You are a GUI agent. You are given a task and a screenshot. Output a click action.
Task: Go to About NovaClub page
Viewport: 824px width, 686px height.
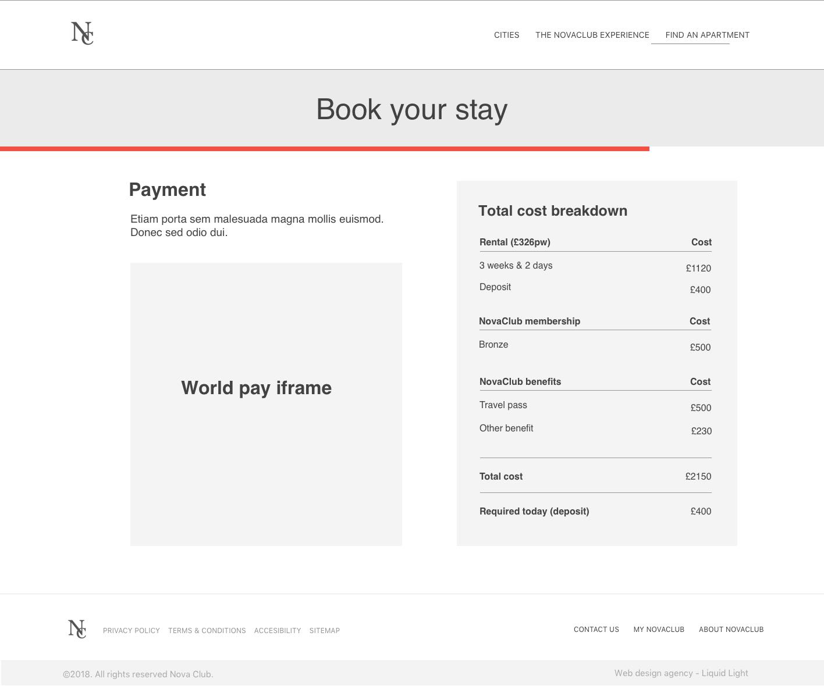point(731,630)
